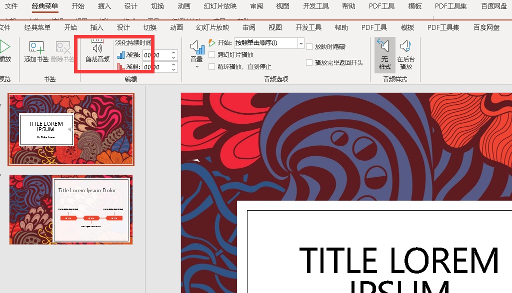This screenshot has width=512, height=293.
Task: Click 插入 in the second tab row
Action: 96,28
